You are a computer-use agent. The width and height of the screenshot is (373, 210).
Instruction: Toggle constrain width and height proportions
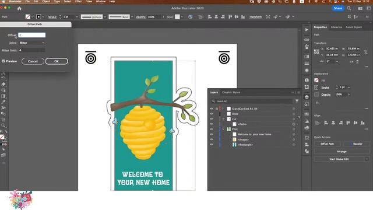click(x=365, y=52)
